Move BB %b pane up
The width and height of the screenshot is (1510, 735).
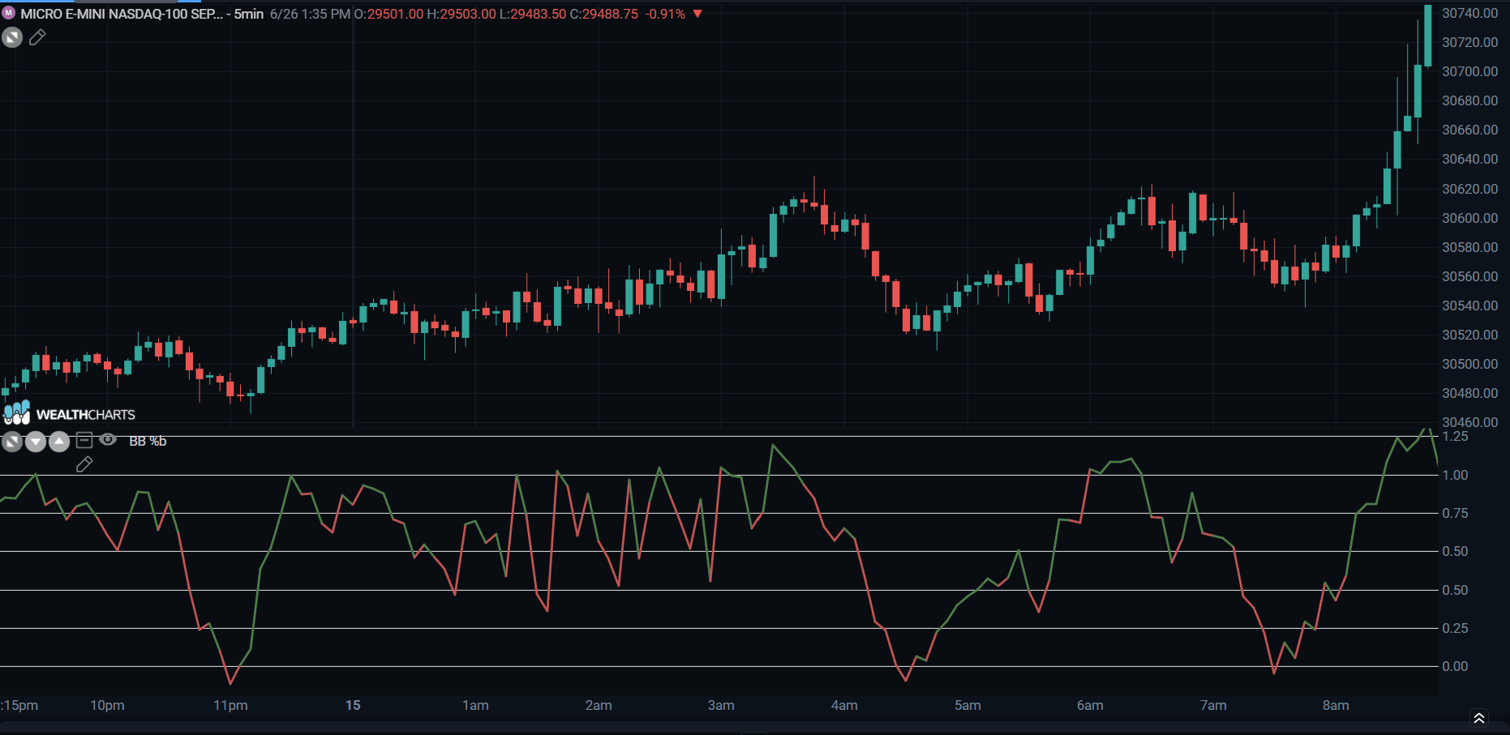pos(59,442)
